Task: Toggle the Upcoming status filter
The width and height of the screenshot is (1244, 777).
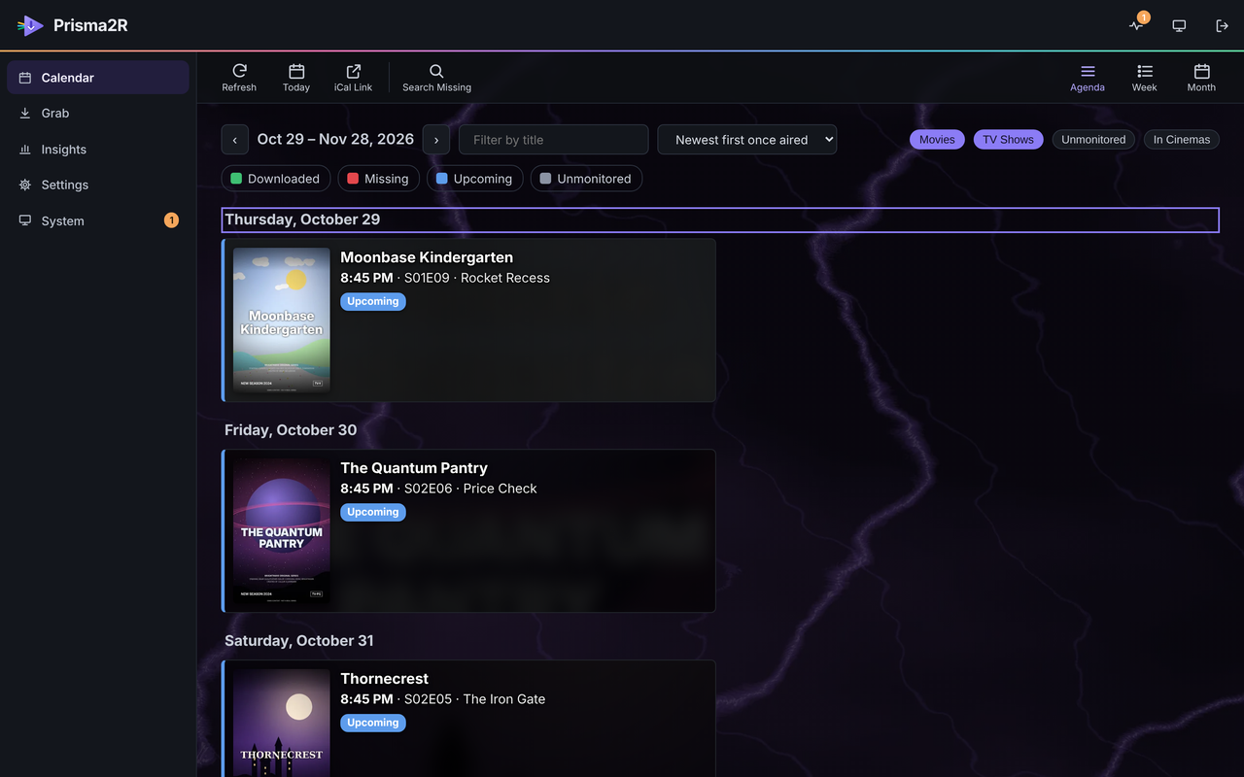Action: (474, 179)
